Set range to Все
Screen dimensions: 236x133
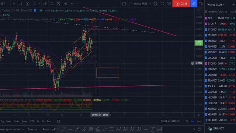click(49, 121)
